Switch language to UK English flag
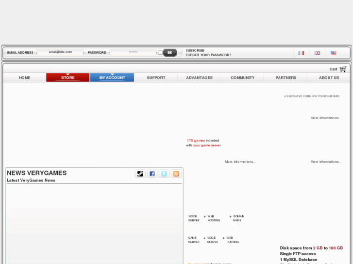This screenshot has height=264, width=353. (x=318, y=53)
